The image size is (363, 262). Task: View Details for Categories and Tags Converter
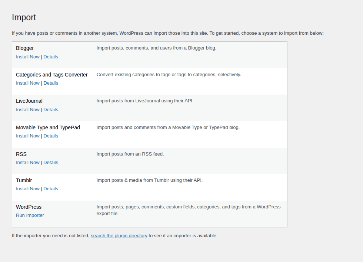click(51, 83)
